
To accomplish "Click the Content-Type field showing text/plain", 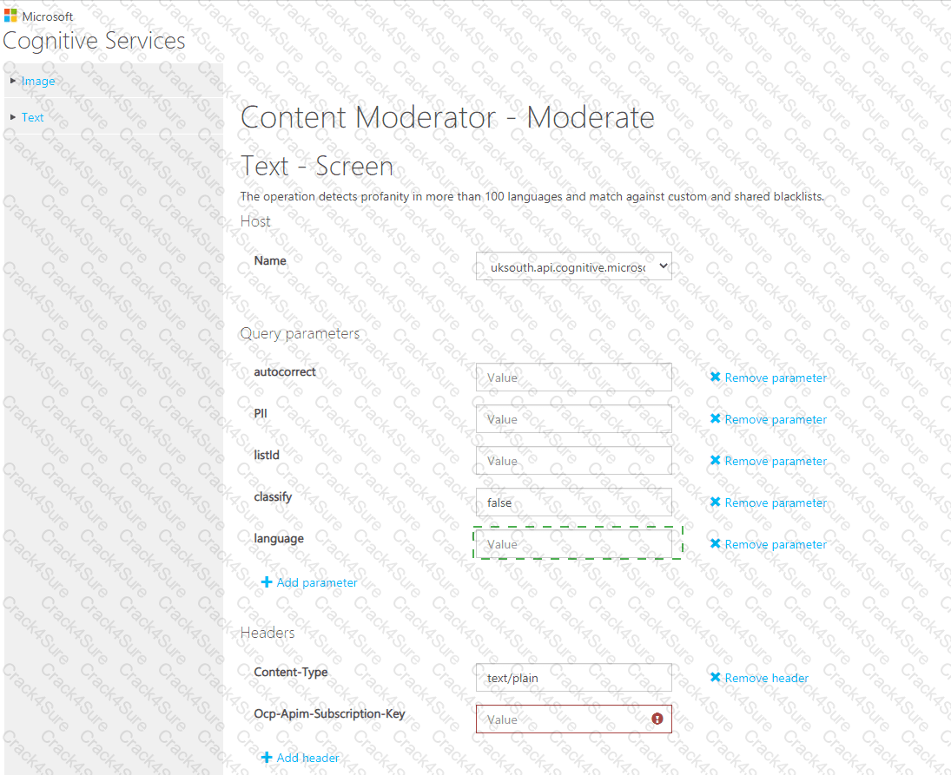I will point(573,678).
